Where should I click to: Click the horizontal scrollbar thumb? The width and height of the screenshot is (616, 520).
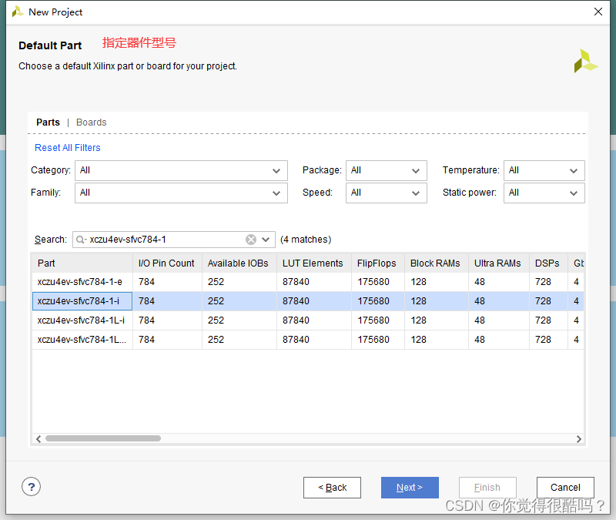[103, 438]
